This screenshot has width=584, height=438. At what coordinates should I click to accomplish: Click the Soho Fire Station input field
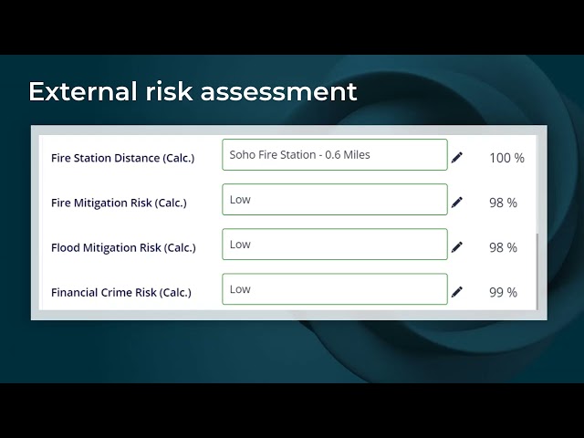point(335,154)
